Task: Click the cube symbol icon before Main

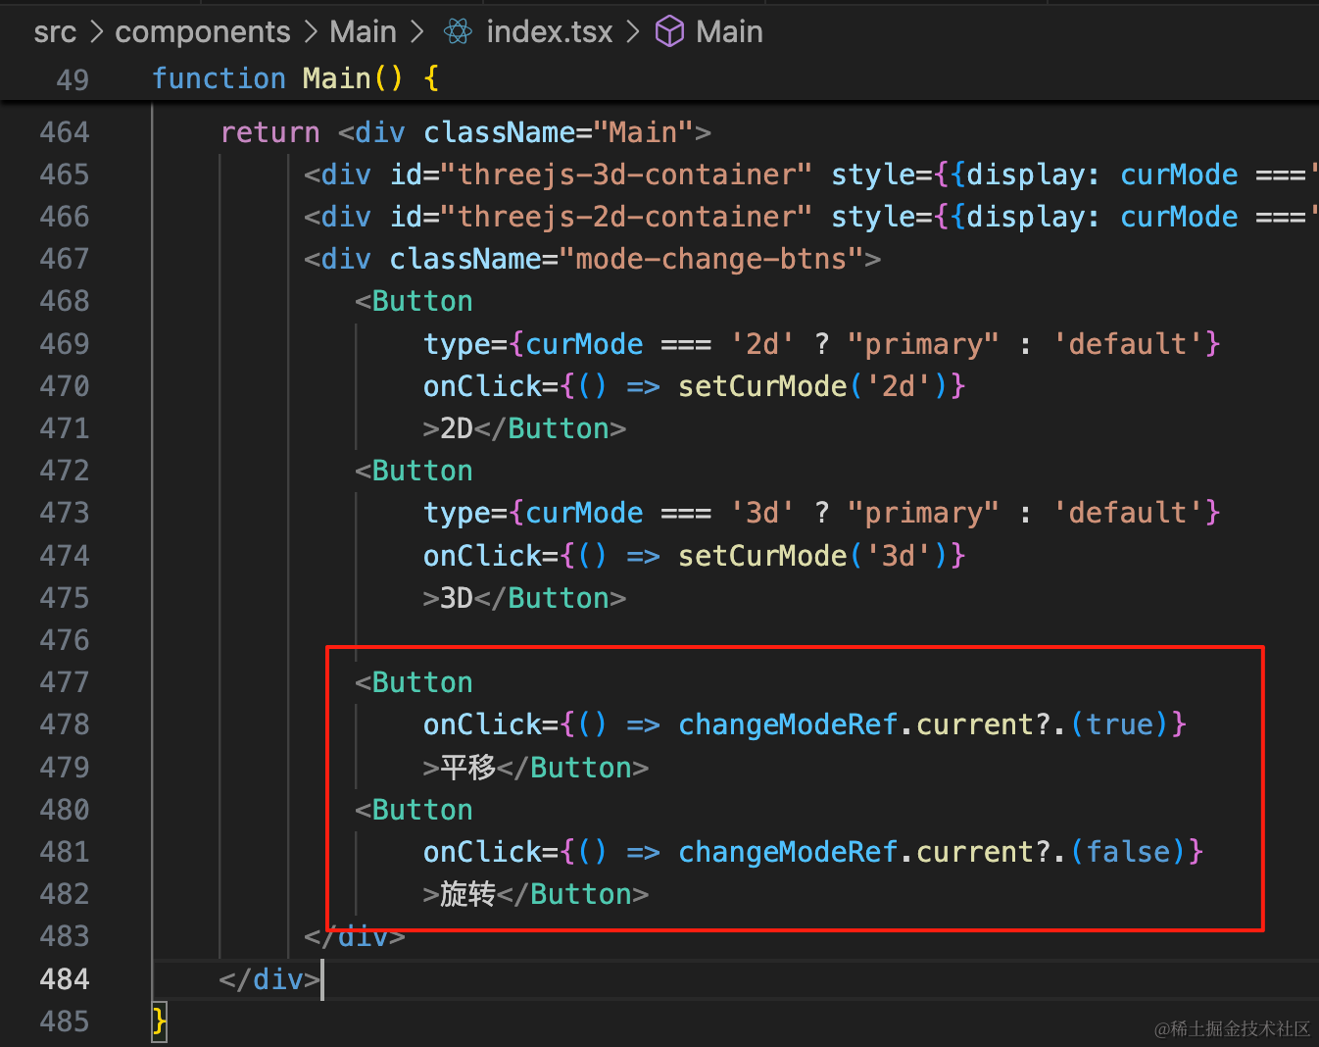Action: (669, 32)
